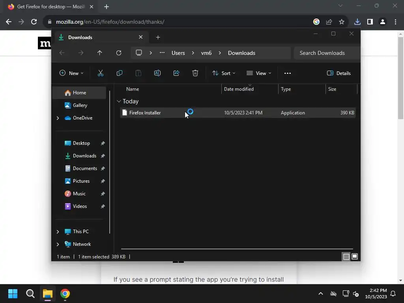This screenshot has height=303, width=404.
Task: Click the Explorer back navigation arrow
Action: click(x=62, y=53)
